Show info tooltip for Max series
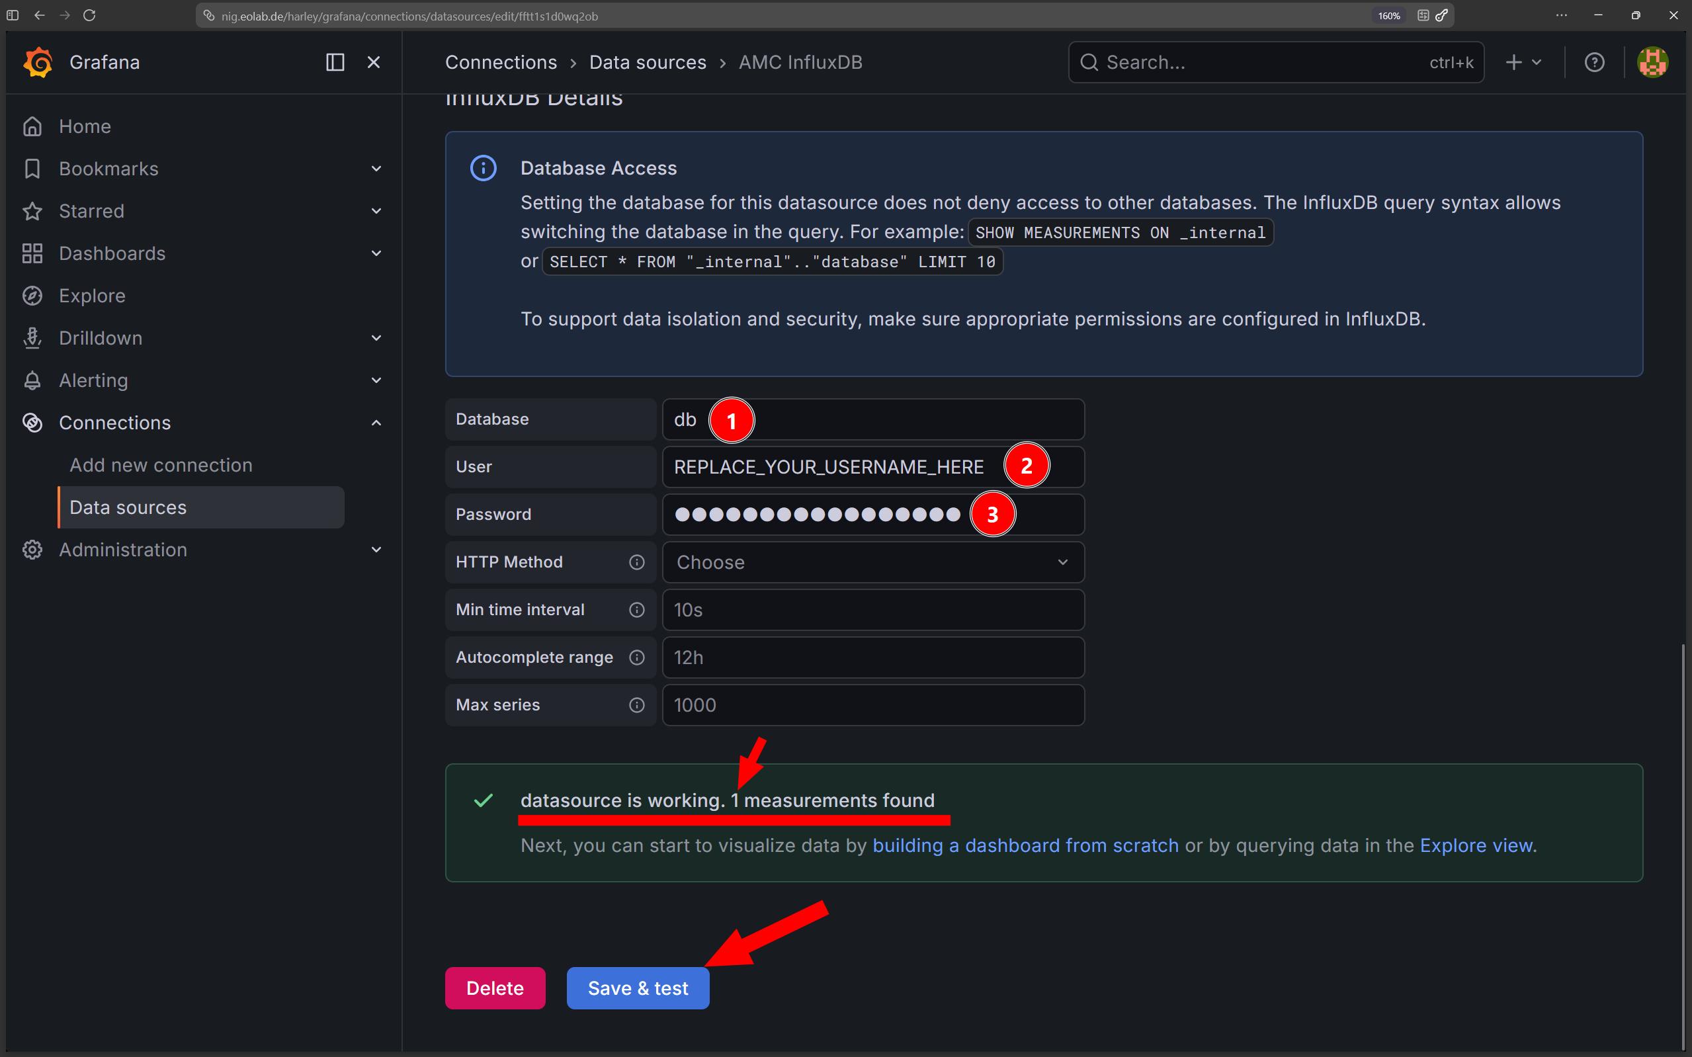 pos(637,704)
